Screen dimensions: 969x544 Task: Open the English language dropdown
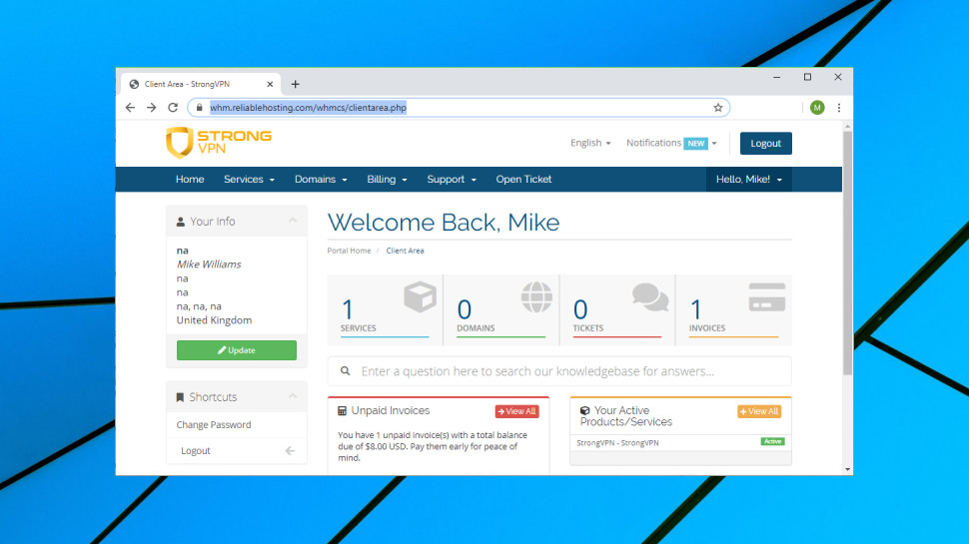pos(590,143)
